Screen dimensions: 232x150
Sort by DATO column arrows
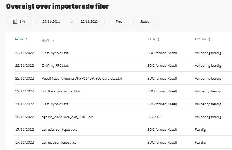tap(27, 39)
